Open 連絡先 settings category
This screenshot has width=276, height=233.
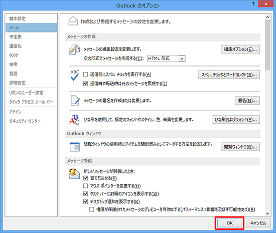tap(31, 46)
